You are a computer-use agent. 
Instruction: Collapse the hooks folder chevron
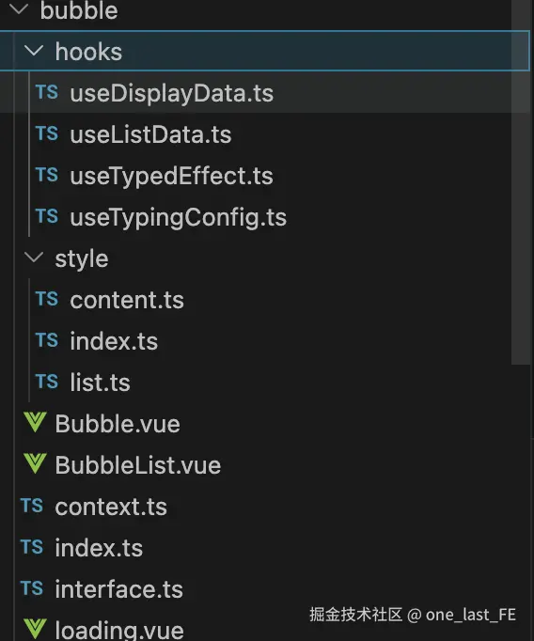[34, 51]
